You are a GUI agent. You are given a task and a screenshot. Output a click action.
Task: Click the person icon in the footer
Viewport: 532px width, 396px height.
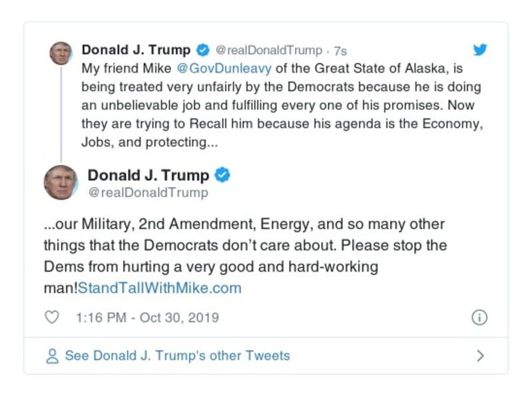(52, 356)
